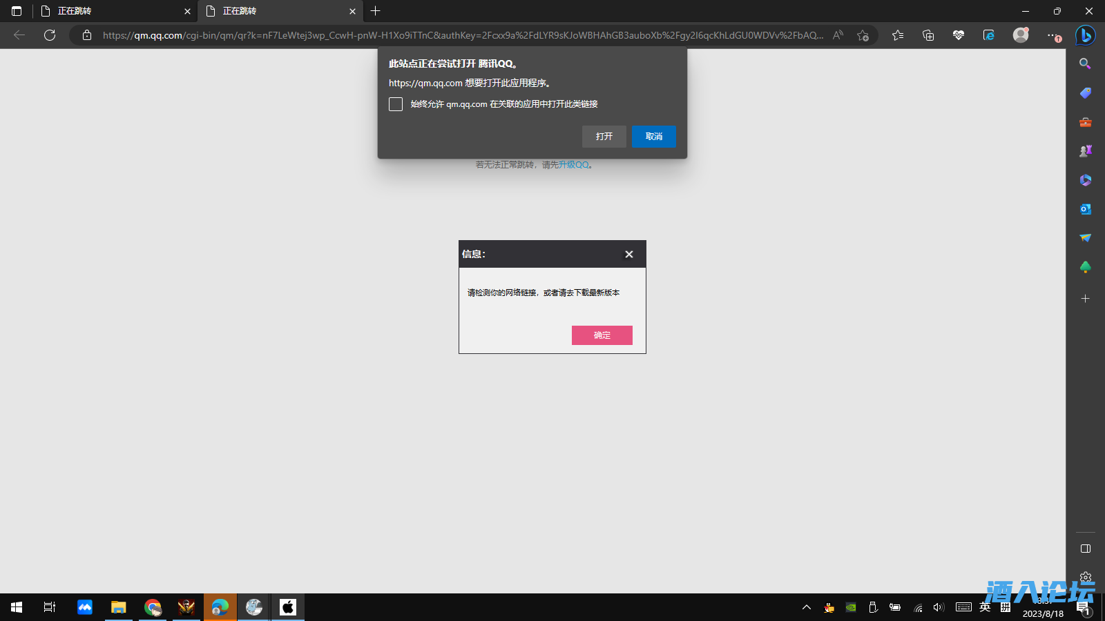This screenshot has width=1105, height=621.
Task: Click the 打开 button in the QQ prompt
Action: [x=604, y=137]
